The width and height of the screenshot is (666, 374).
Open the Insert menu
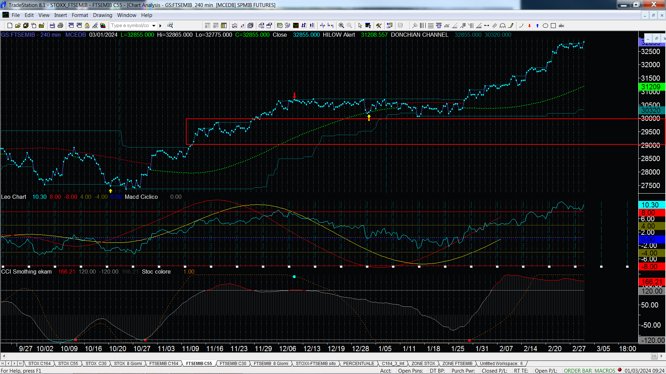pyautogui.click(x=60, y=15)
